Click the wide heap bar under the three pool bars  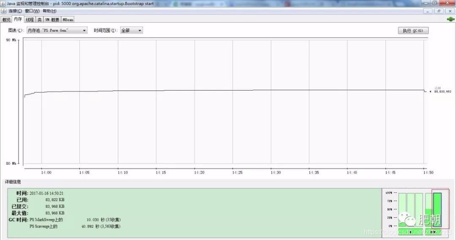(x=410, y=232)
